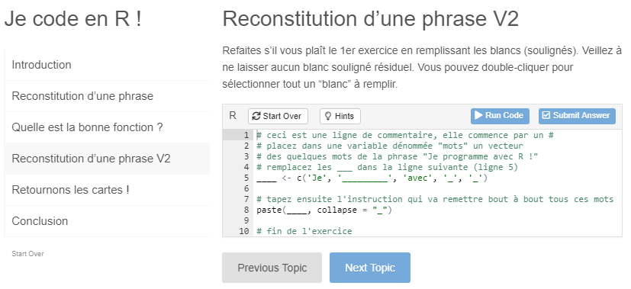Submit the exercise answer

577,116
